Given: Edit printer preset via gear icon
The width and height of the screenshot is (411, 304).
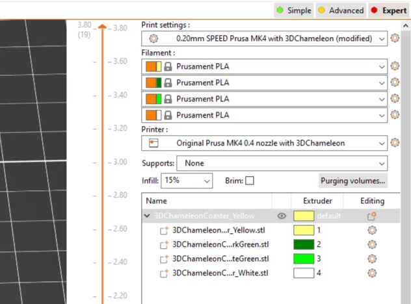Looking at the screenshot, I should [x=395, y=142].
